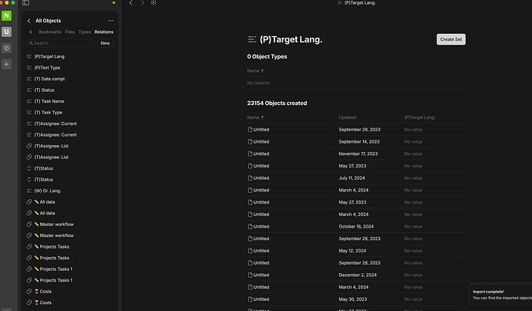Image resolution: width=532 pixels, height=311 pixels.
Task: Click the New button beside the search field
Action: coord(105,43)
